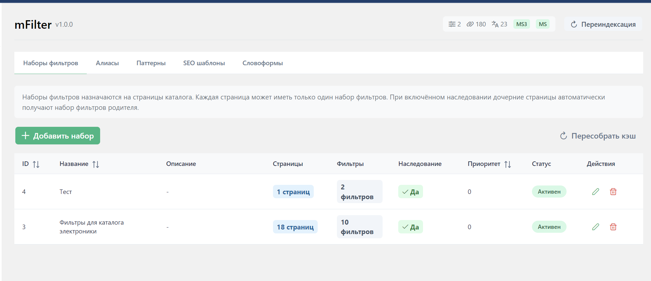The height and width of the screenshot is (281, 651).
Task: Sort the table by ID column
Action: pyautogui.click(x=36, y=164)
